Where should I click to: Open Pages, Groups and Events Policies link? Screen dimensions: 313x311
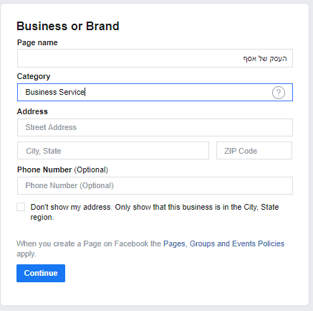coord(223,243)
